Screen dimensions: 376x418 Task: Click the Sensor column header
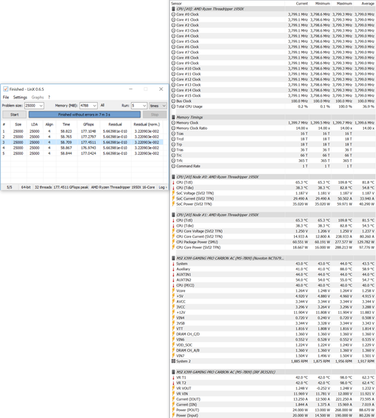pos(176,4)
